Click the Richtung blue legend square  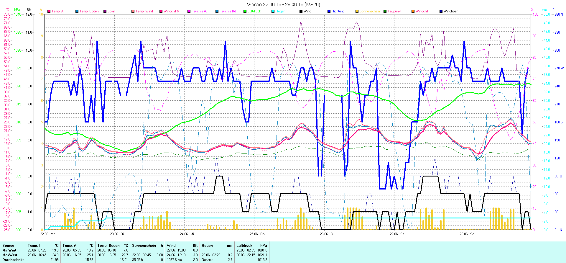(329, 11)
